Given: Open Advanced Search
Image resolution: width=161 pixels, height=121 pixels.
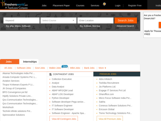Looking at the screenshot, I should 125,26.
